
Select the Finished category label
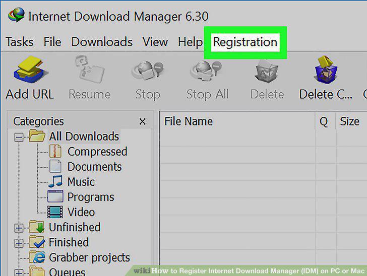coord(69,242)
